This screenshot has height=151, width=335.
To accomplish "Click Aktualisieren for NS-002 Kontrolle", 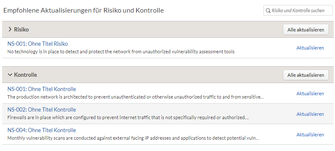I will tap(310, 114).
